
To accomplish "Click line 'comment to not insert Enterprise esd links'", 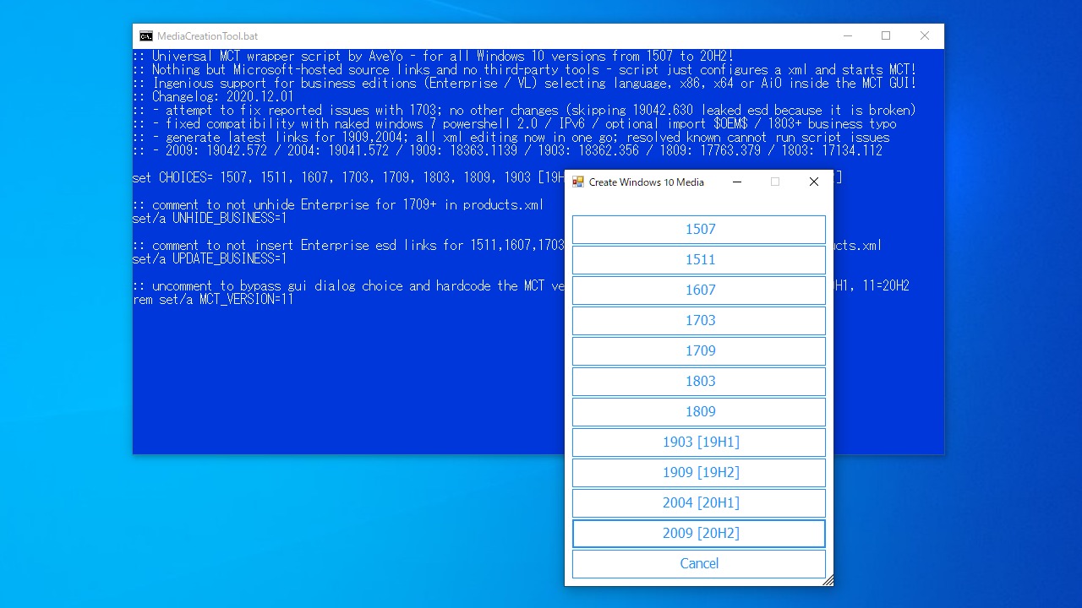I will coord(348,245).
